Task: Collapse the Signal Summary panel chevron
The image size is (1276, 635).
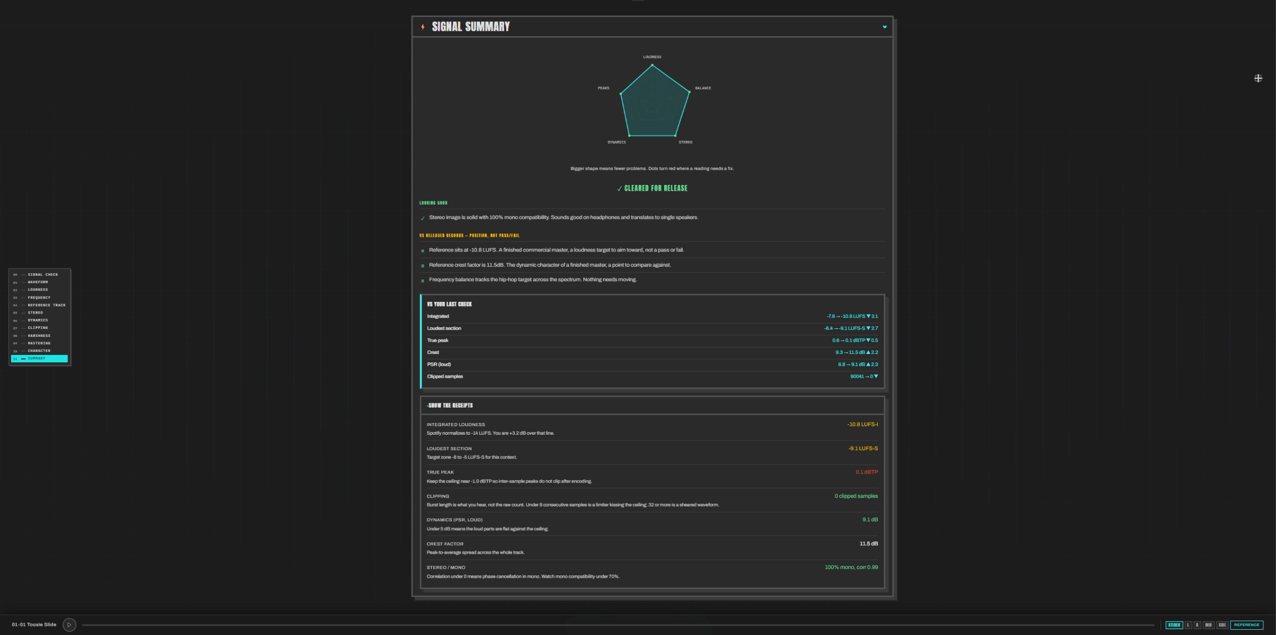Action: pos(885,27)
